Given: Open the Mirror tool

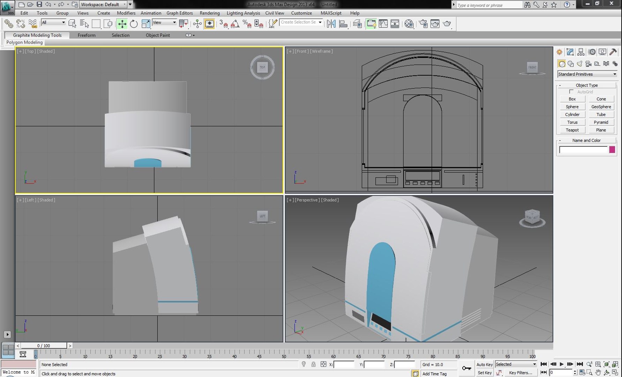Looking at the screenshot, I should (331, 24).
